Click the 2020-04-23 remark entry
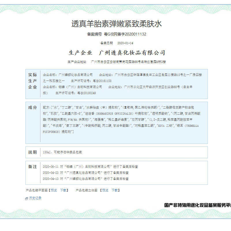Image resolution: width=231 pixels, height=231 pixels. (85, 173)
